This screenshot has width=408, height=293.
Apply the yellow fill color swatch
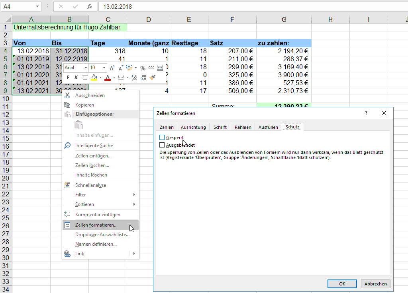[94, 78]
